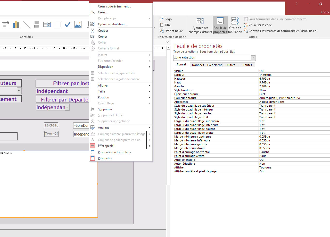Viewport: 330px width, 237px height.
Task: Click the Épaisseur bordure value Filet
Action: [x=294, y=94]
